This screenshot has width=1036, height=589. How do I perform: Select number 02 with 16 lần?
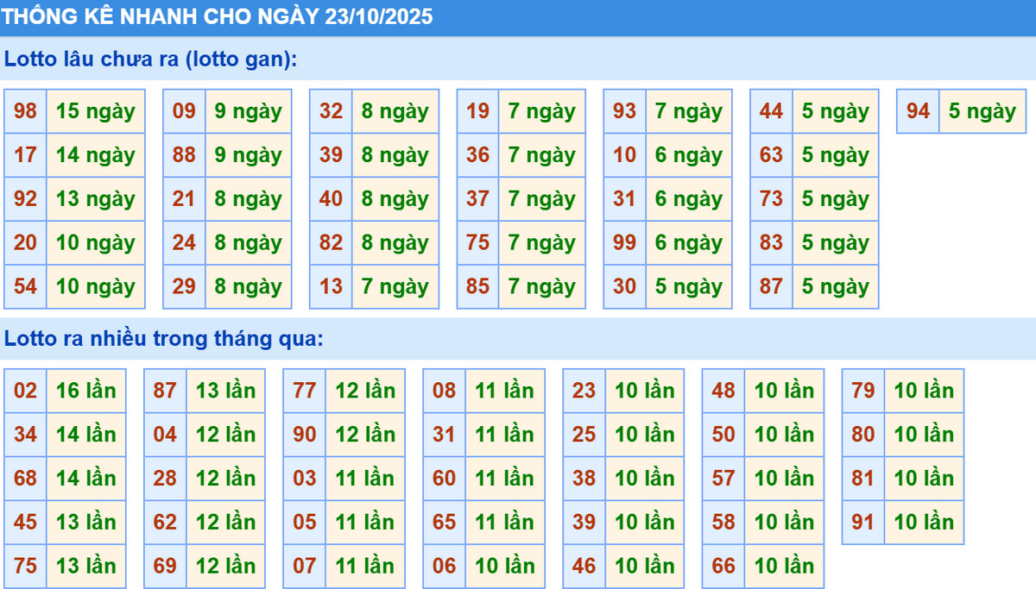[x=25, y=391]
